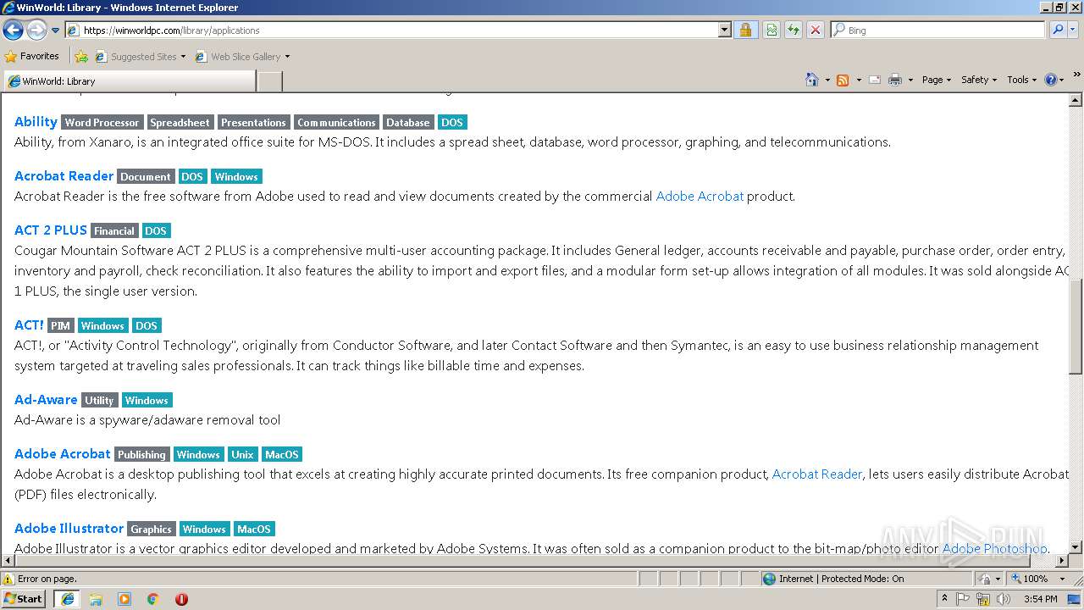Viewport: 1084px width, 610px height.
Task: Open the recent pages dropdown arrow
Action: [x=55, y=30]
